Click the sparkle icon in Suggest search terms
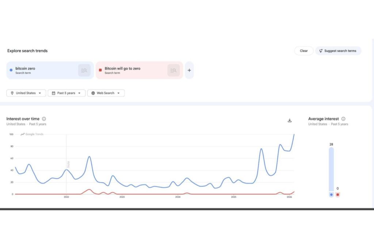374x249 pixels. point(321,51)
